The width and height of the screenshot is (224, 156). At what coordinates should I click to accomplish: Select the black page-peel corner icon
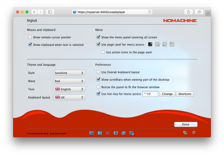[x=150, y=44]
